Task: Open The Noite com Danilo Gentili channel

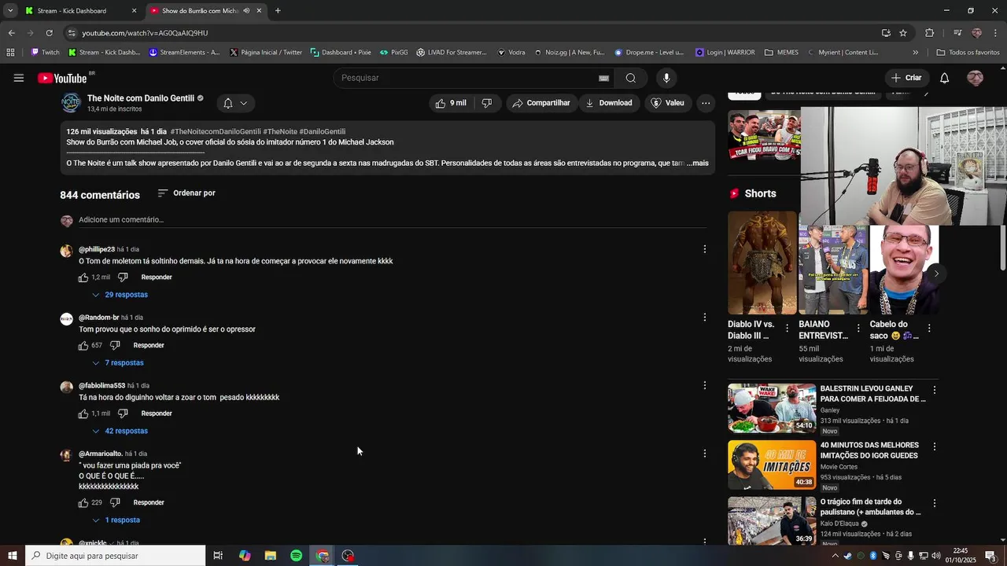Action: (x=141, y=98)
